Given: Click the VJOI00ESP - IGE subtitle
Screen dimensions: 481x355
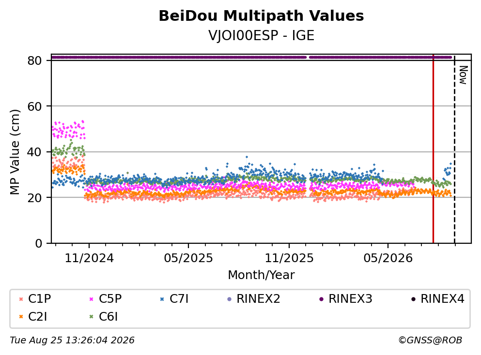Looking at the screenshot, I should [x=262, y=36].
